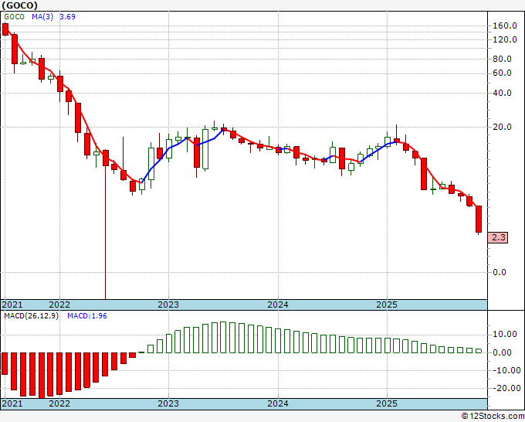
Task: Select the green GOCO legend label
Action: (x=14, y=17)
